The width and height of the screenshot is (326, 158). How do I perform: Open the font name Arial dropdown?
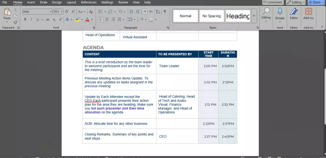[x=51, y=12]
